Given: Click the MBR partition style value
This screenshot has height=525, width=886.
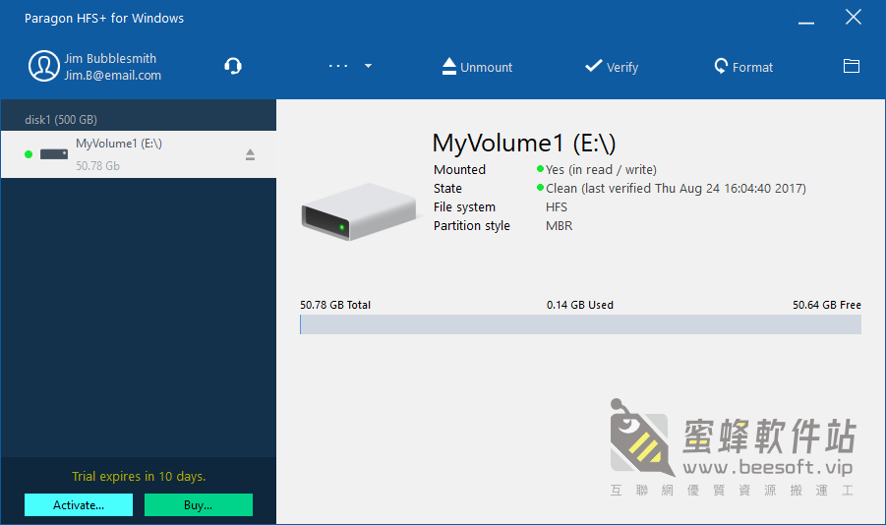Looking at the screenshot, I should [x=559, y=225].
